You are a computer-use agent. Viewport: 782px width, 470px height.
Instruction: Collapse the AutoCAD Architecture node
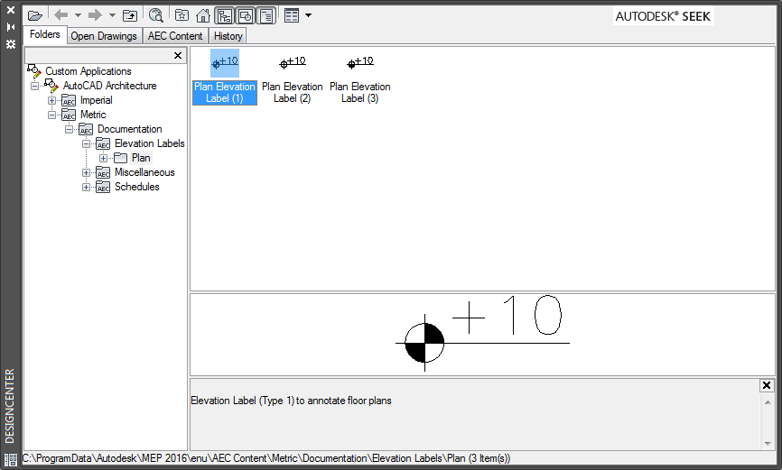34,87
